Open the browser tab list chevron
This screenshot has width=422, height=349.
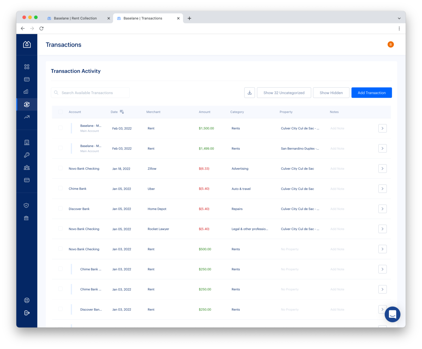(x=399, y=18)
